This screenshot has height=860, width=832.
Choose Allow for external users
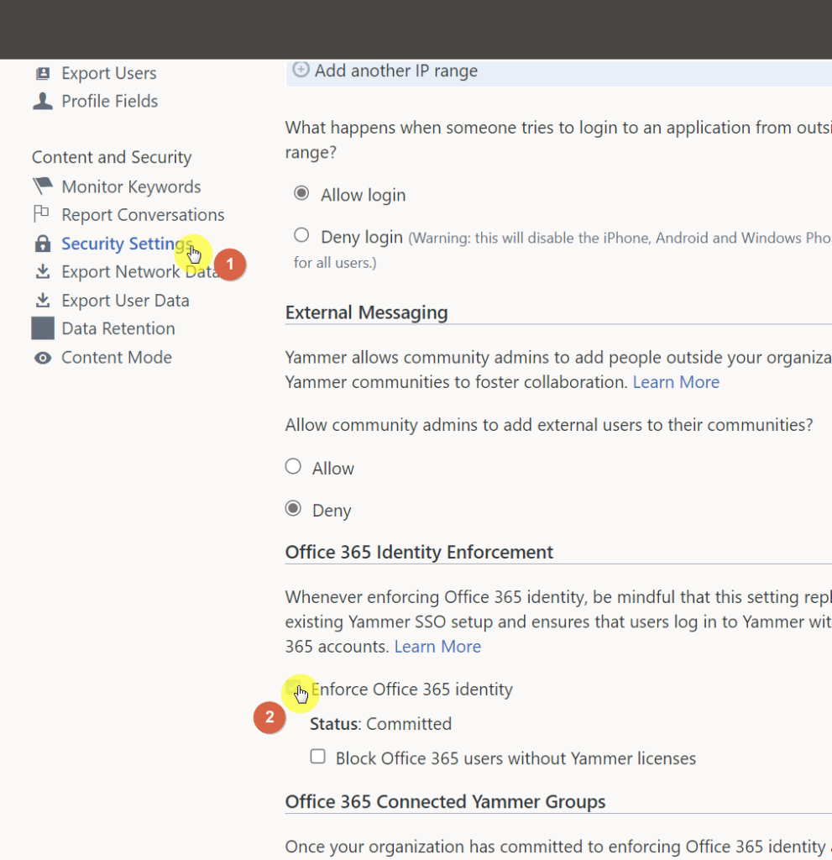click(293, 467)
